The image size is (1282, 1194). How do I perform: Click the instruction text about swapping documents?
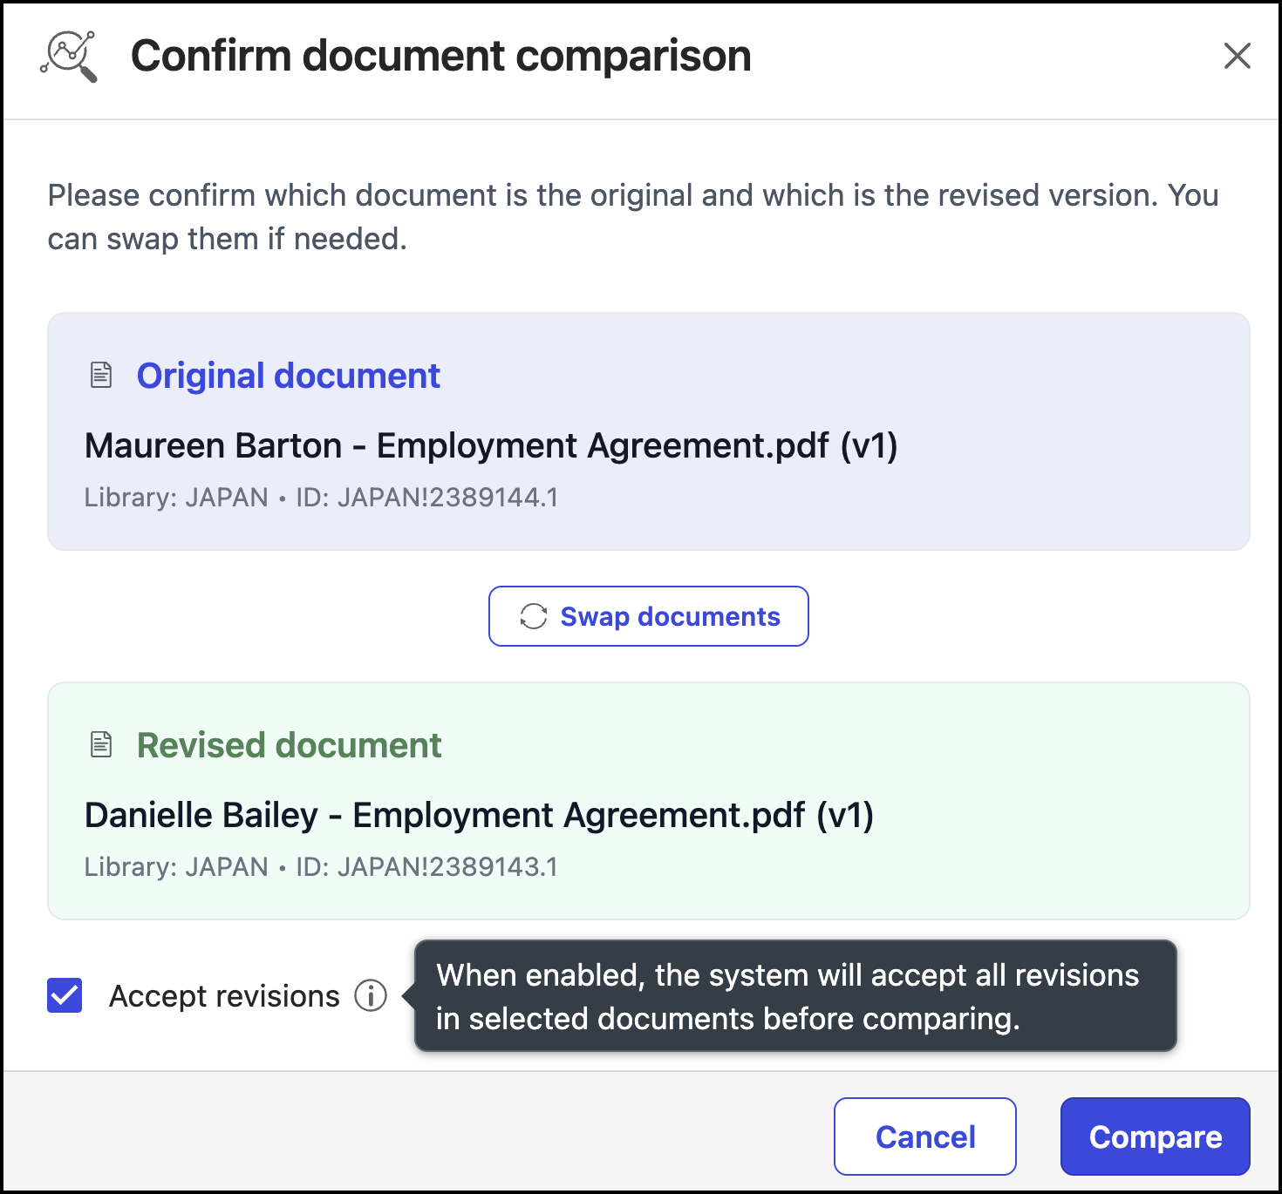click(632, 216)
